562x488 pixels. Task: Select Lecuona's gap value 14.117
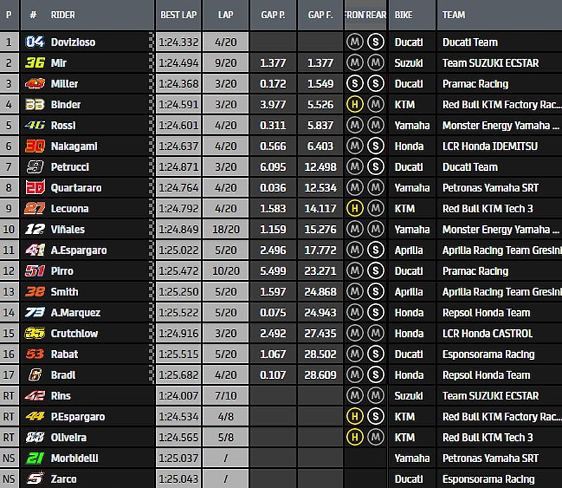[320, 209]
